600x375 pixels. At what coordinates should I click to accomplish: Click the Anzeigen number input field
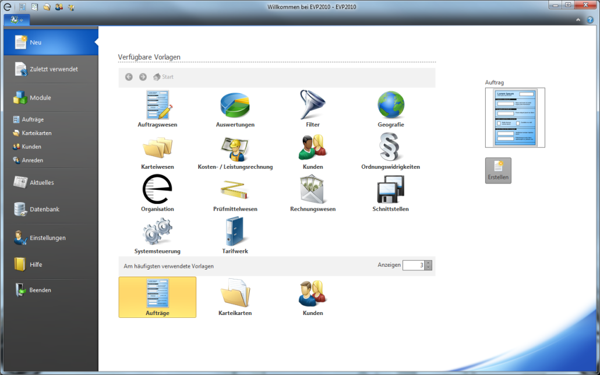414,265
